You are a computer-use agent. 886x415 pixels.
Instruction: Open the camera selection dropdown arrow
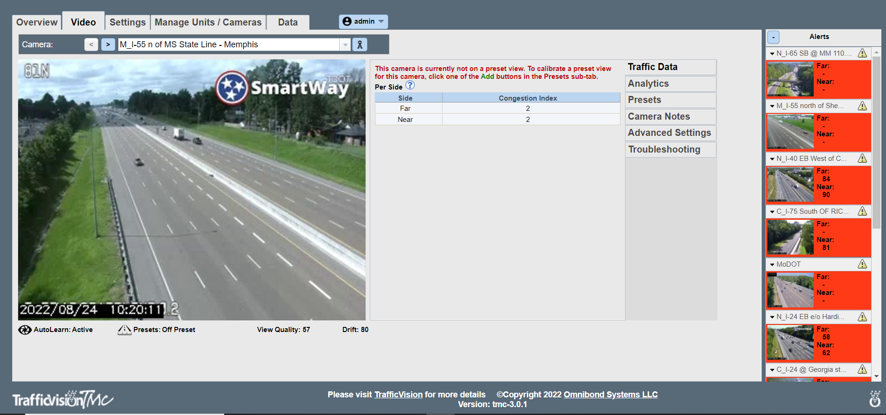click(x=345, y=45)
